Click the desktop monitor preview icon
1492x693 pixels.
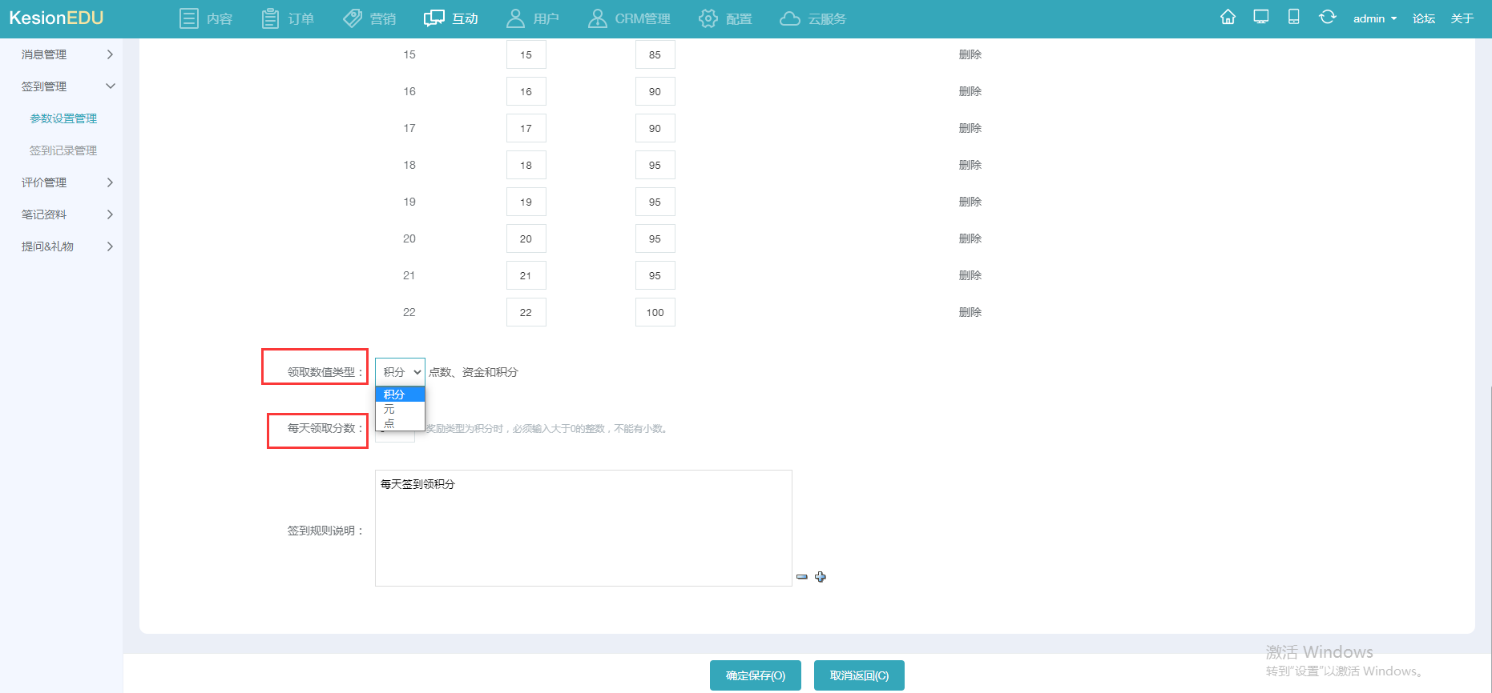[1261, 18]
